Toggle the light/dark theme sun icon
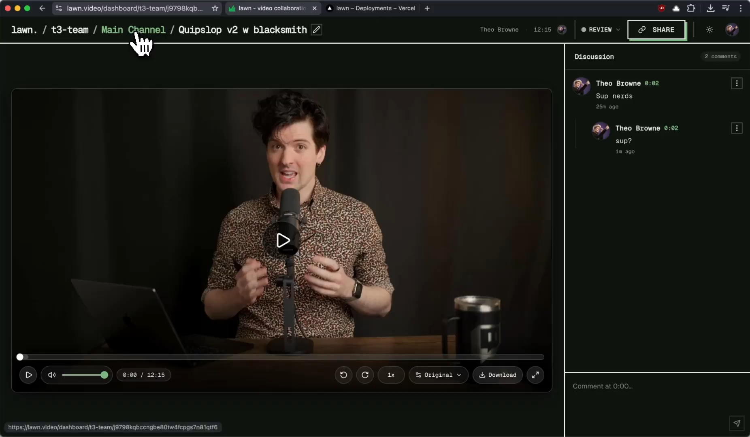750x437 pixels. [710, 30]
